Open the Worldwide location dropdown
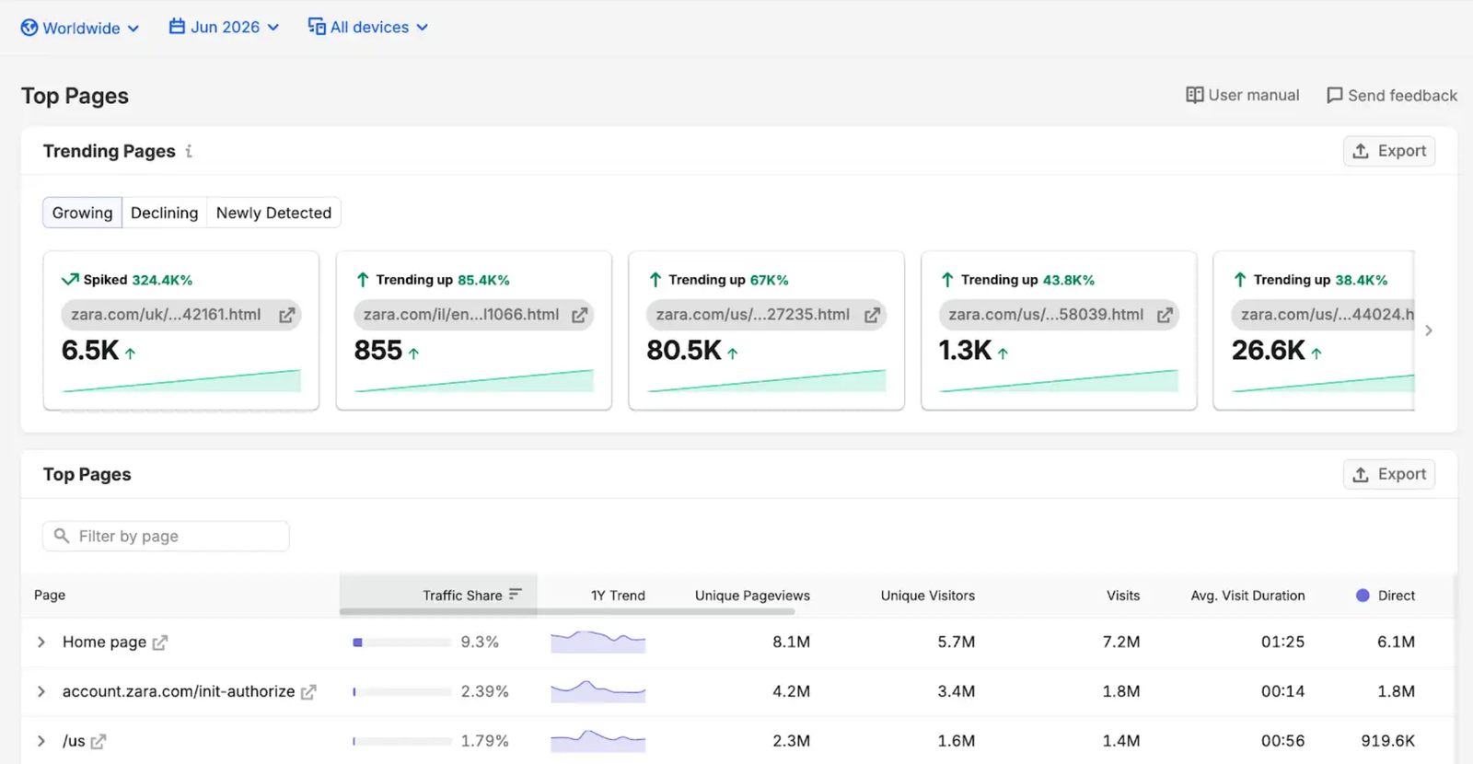This screenshot has width=1473, height=764. 80,28
